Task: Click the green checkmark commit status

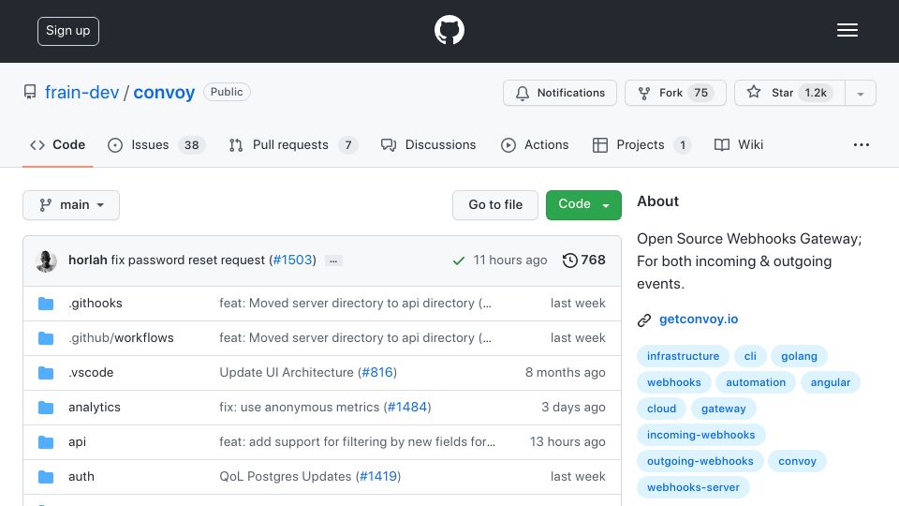Action: (458, 260)
